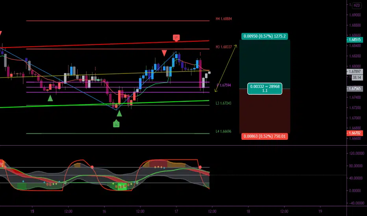The width and height of the screenshot is (367, 216).
Task: Click date 15 on the time axis
Action: (32, 211)
